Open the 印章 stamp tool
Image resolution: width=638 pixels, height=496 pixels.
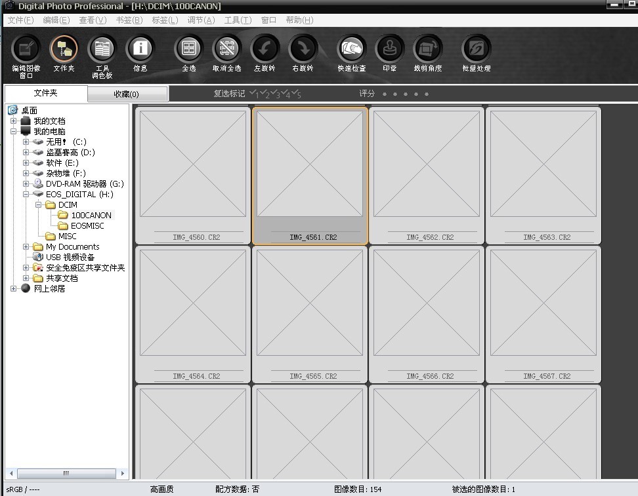pos(389,49)
